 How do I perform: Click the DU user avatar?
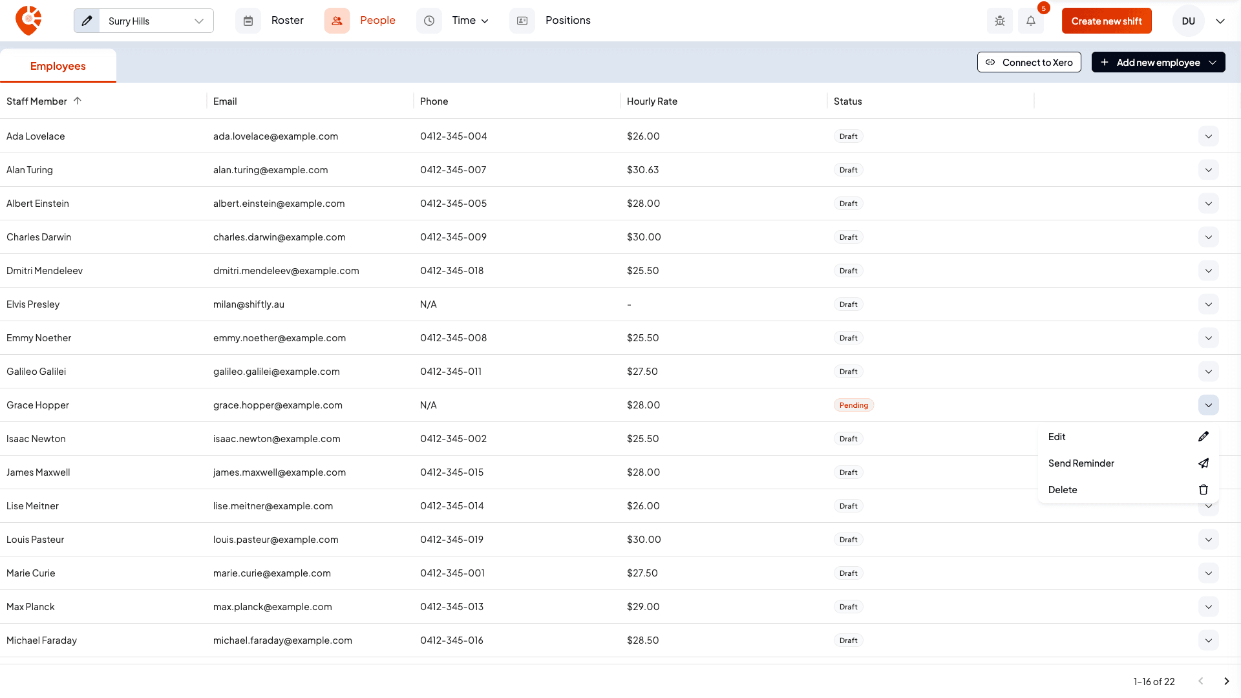click(x=1188, y=21)
